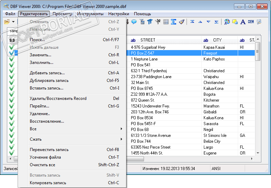Toggle checkmark beside 32 Main St. row
Screen dimensions: 271x188
click(x=11, y=82)
